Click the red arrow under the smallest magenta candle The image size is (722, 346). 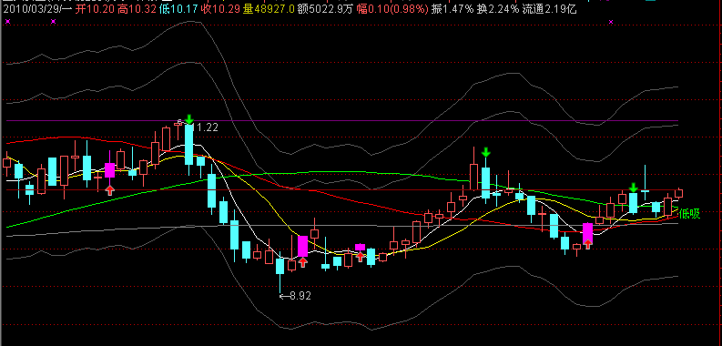(x=360, y=256)
